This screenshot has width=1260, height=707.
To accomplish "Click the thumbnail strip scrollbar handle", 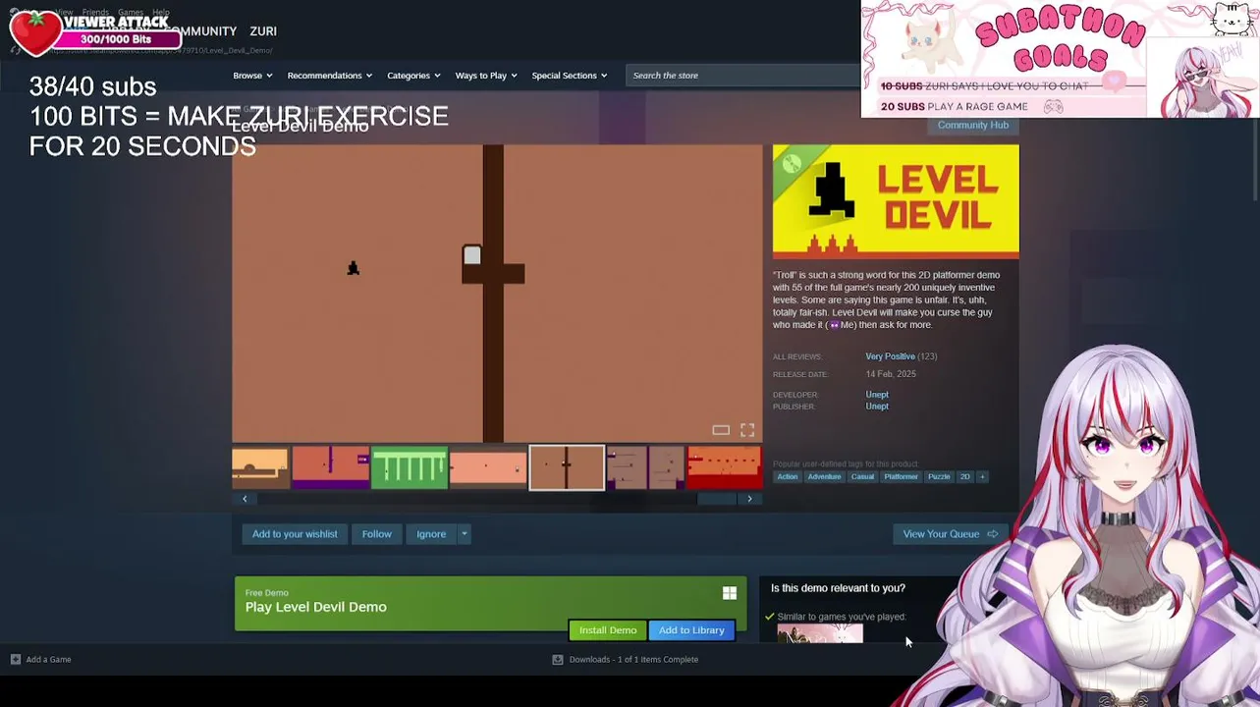I will point(717,499).
